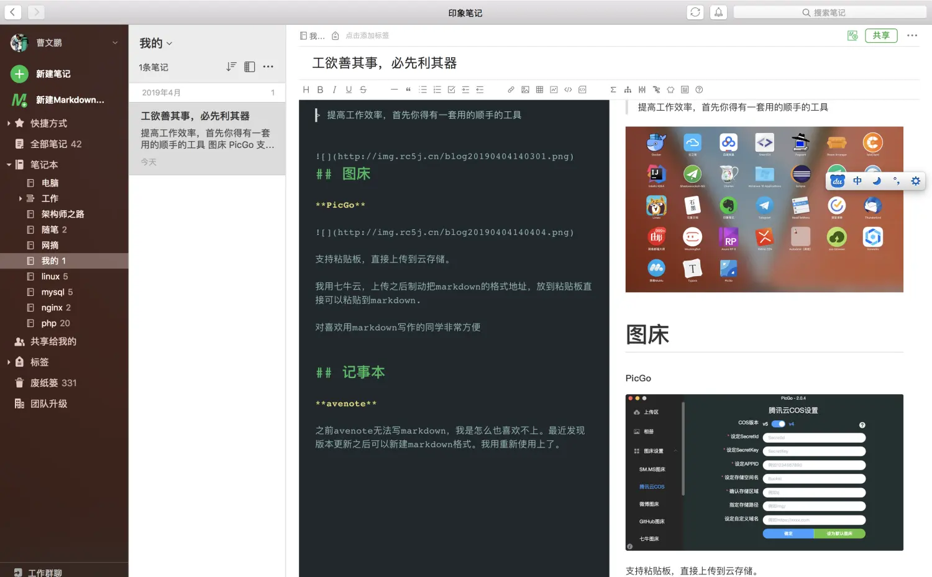
Task: Open note list more options menu
Action: coord(268,67)
